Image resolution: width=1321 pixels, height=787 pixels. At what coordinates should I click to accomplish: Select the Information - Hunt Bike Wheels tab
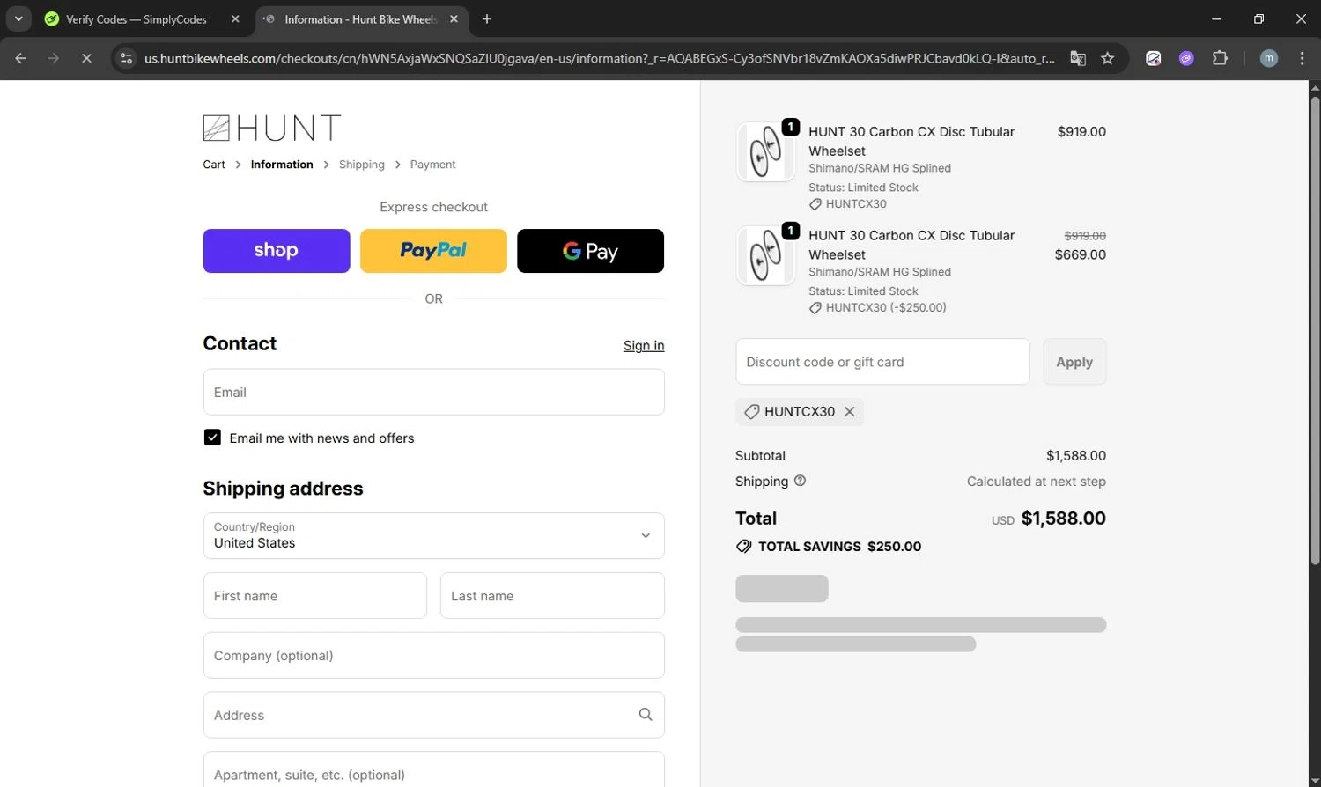tap(361, 18)
